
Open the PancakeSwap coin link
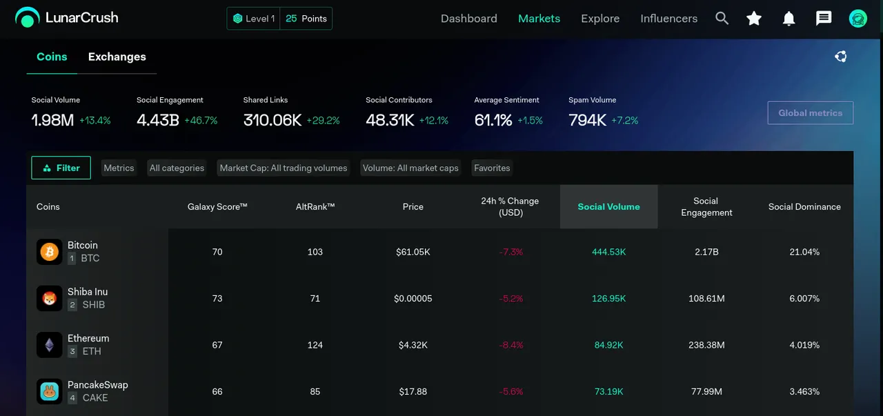click(98, 385)
